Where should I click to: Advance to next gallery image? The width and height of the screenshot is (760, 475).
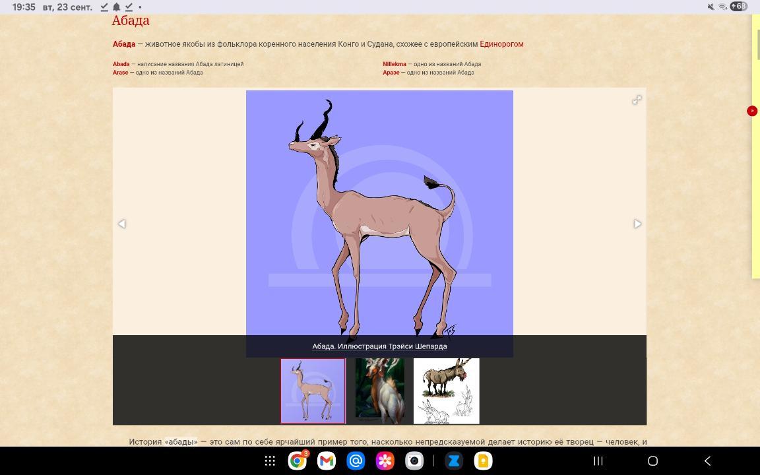pyautogui.click(x=637, y=224)
